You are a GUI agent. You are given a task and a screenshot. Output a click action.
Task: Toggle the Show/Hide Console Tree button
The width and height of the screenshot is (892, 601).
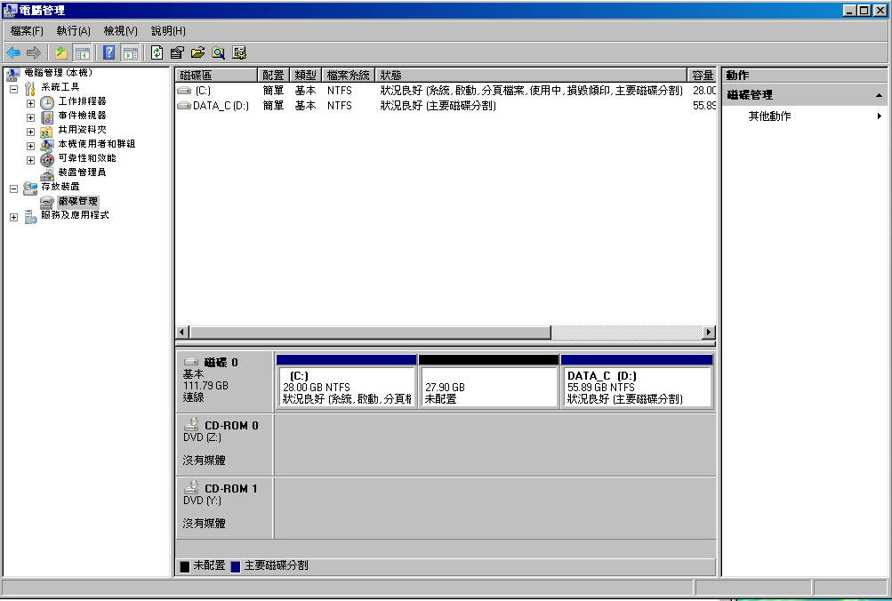pos(82,52)
